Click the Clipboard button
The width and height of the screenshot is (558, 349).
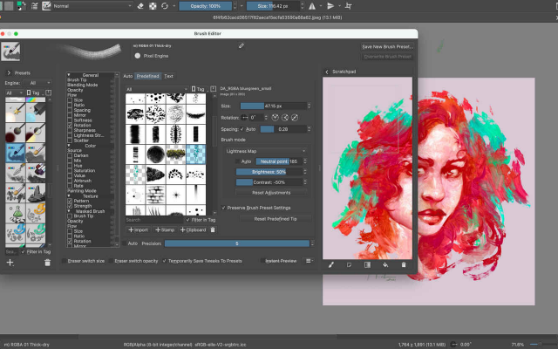point(194,229)
